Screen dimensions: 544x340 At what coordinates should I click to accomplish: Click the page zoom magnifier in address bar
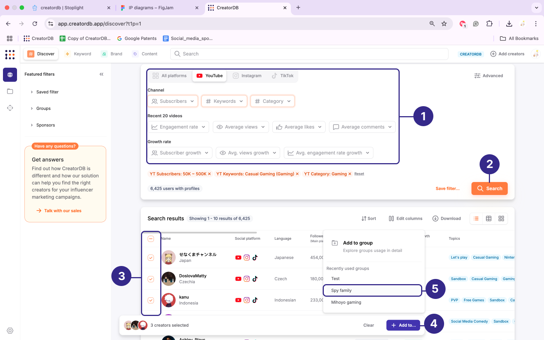432,24
